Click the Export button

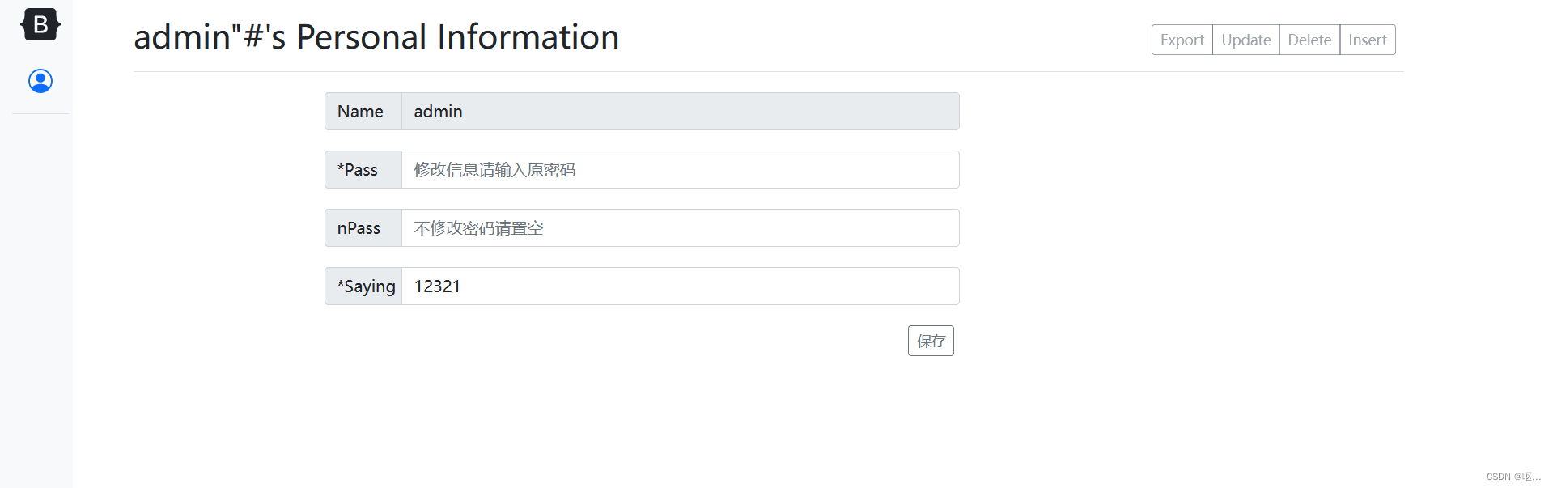click(x=1182, y=39)
